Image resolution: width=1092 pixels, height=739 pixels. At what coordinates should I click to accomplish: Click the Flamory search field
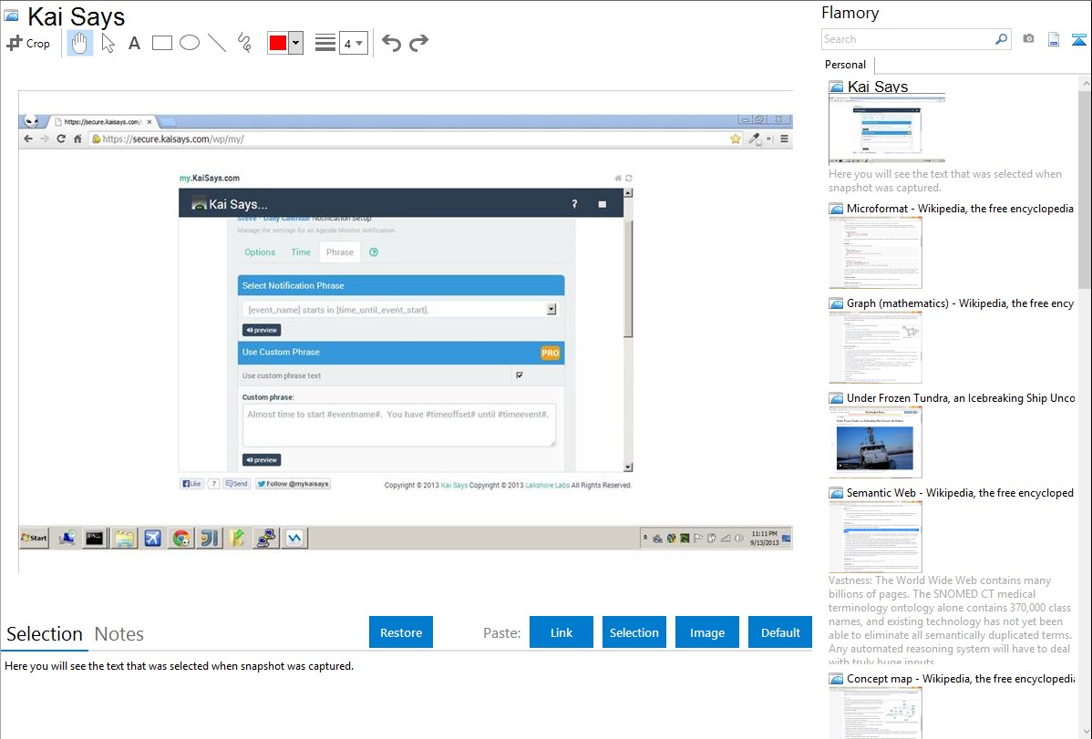(908, 39)
